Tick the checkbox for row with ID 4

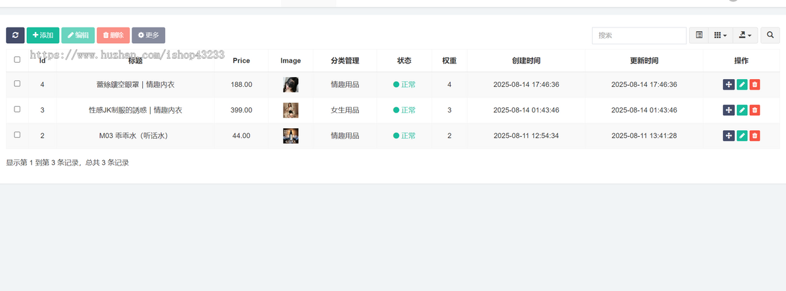pos(17,84)
